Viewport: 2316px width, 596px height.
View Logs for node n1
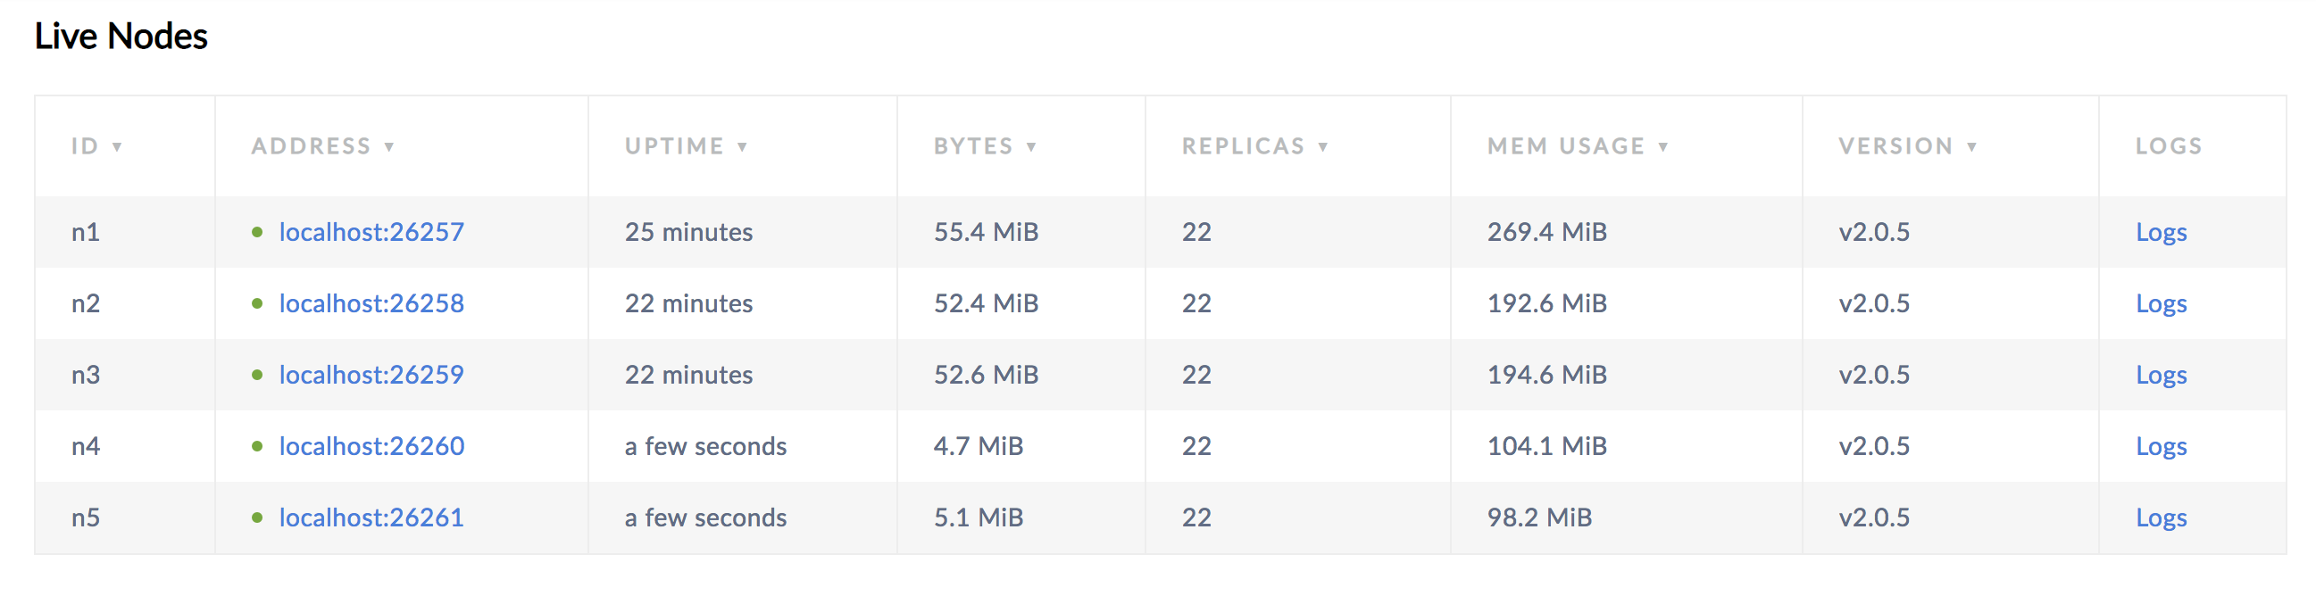click(x=2161, y=232)
